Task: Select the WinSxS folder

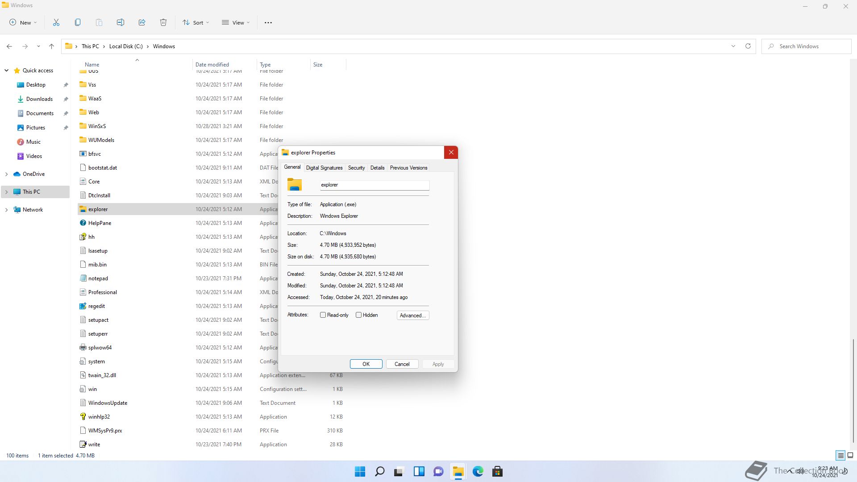Action: coord(97,126)
